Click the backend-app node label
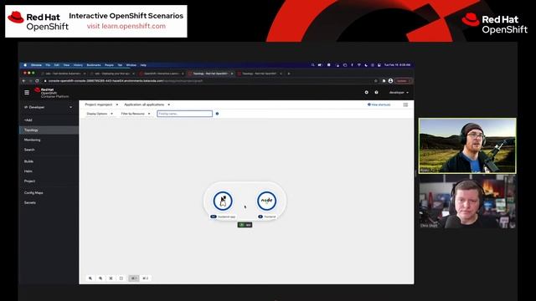The image size is (536, 301). [224, 217]
